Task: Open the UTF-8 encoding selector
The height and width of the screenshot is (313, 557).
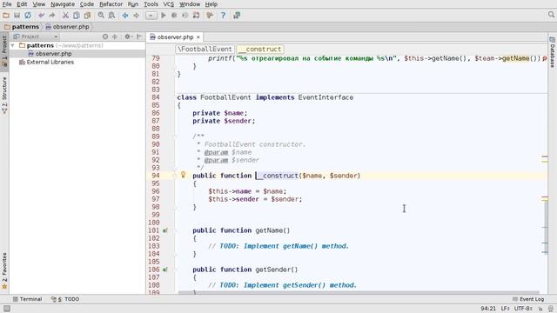Action: (x=523, y=309)
